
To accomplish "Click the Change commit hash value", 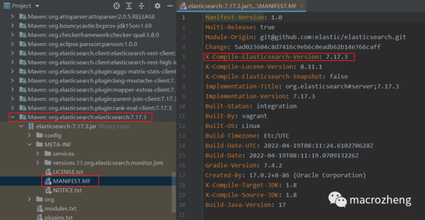I will pyautogui.click(x=308, y=47).
